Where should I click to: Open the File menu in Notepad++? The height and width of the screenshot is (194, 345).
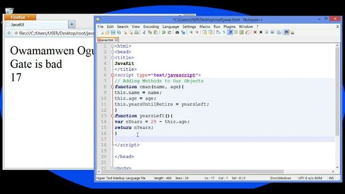101,26
